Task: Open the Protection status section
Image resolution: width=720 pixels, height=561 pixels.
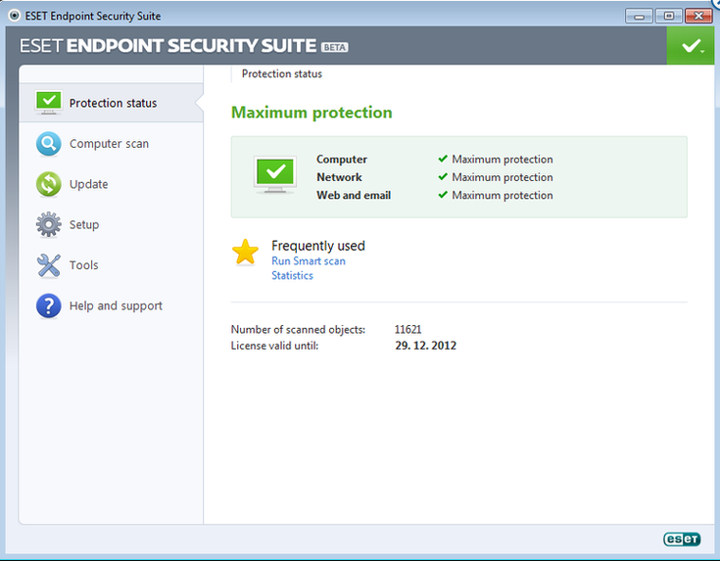Action: 112,103
